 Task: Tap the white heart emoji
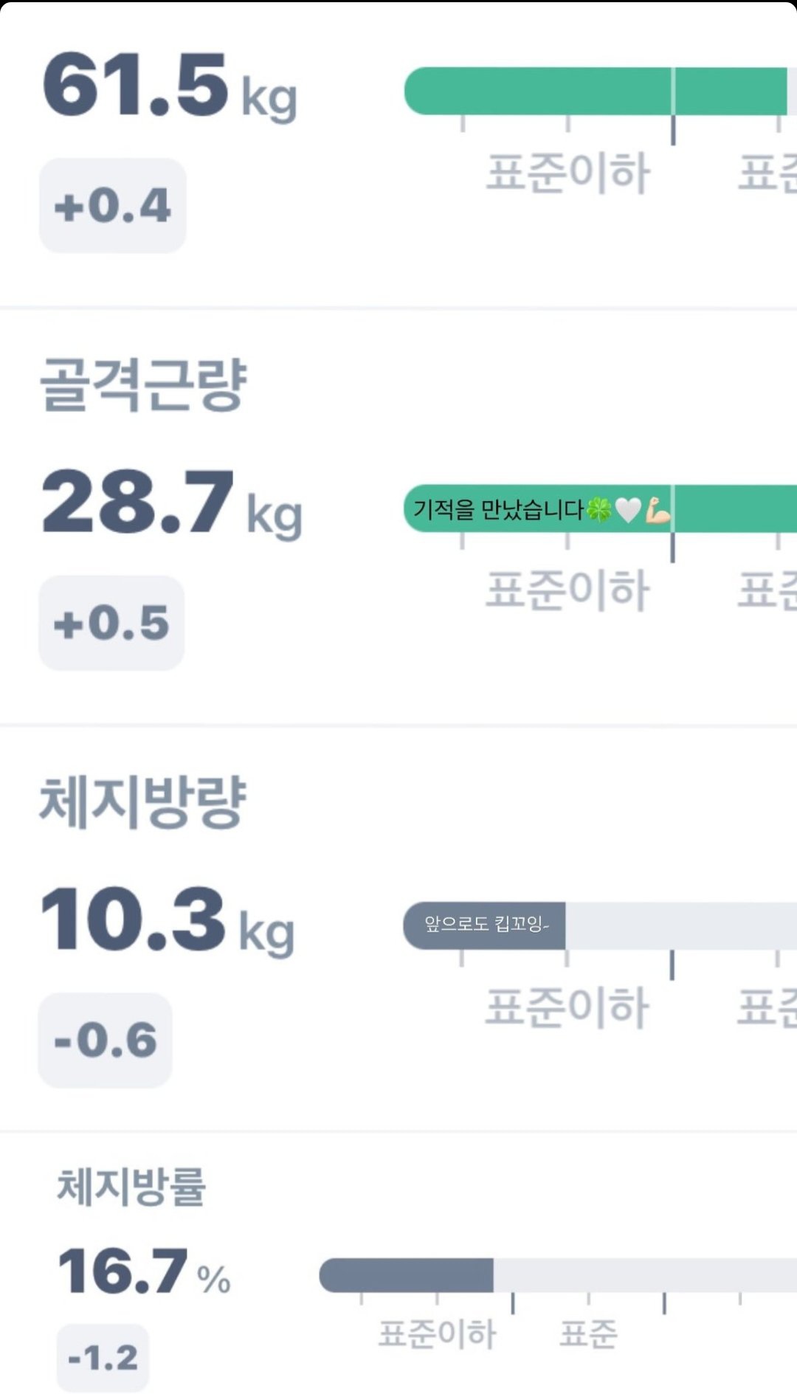click(x=628, y=509)
